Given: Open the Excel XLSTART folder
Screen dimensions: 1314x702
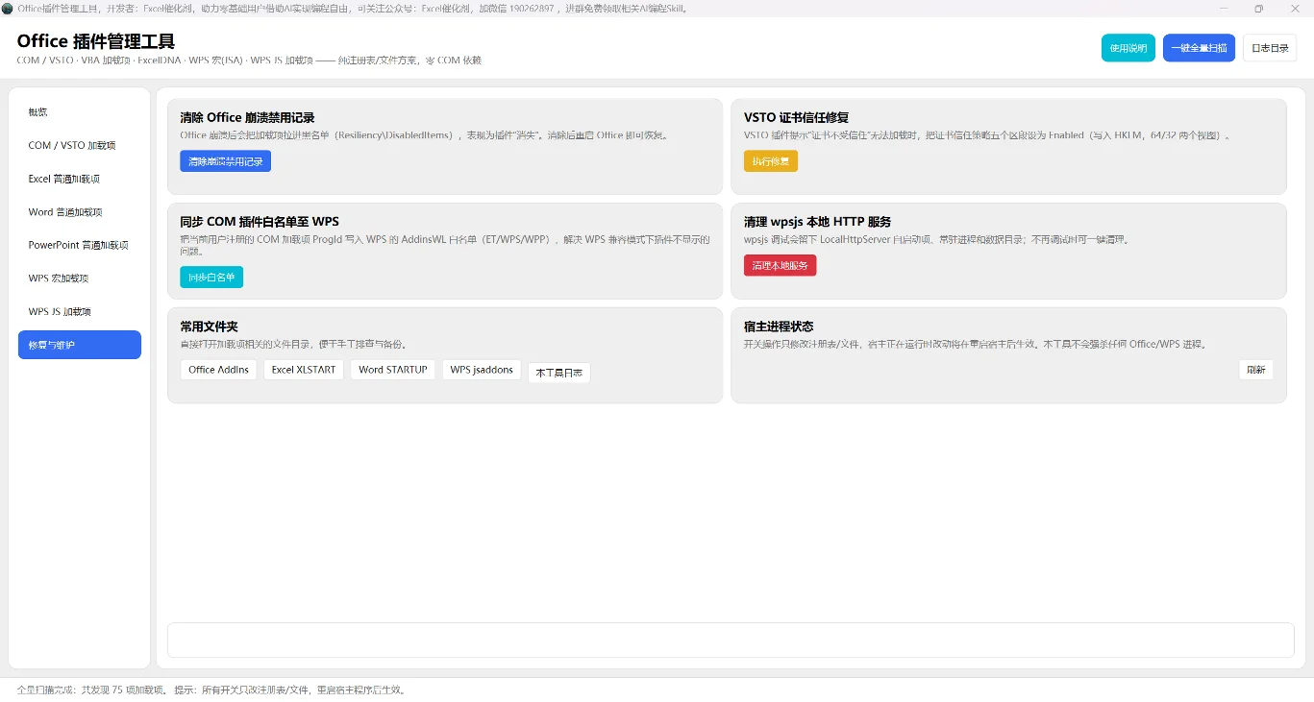Looking at the screenshot, I should click(304, 370).
